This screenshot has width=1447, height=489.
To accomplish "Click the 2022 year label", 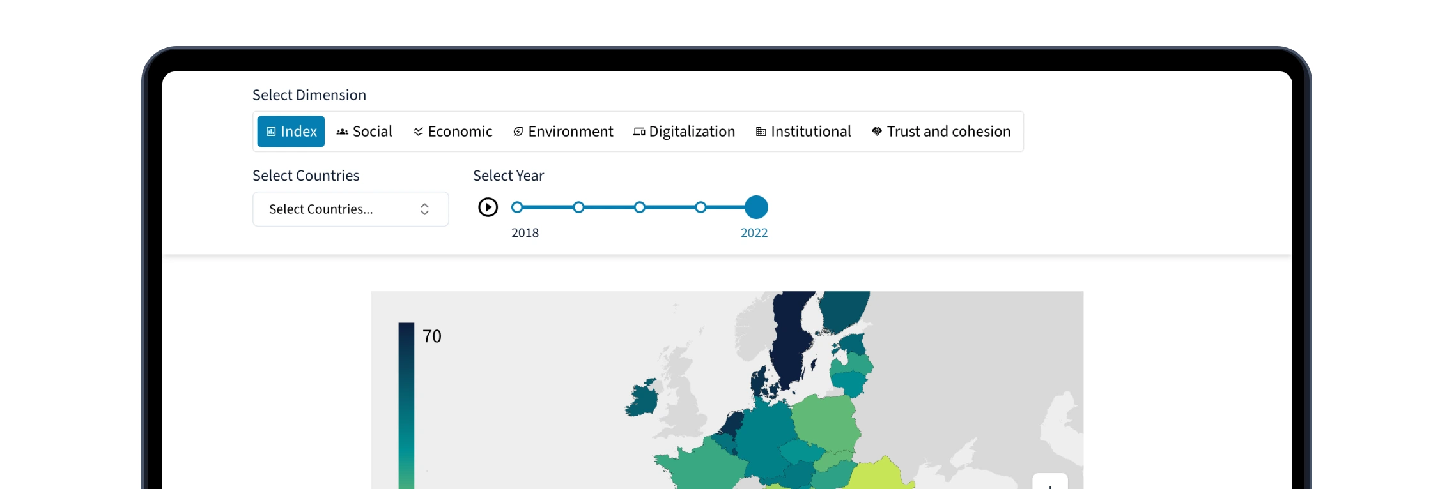I will click(754, 233).
